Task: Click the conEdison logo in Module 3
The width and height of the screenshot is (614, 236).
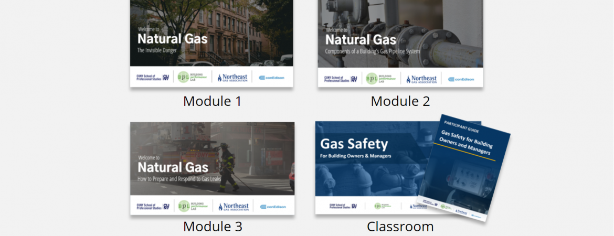Action: click(273, 207)
